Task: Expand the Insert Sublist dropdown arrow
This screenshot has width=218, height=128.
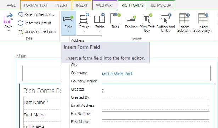Action: click(190, 31)
